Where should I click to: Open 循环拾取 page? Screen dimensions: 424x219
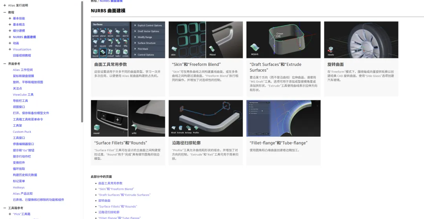click(x=19, y=169)
